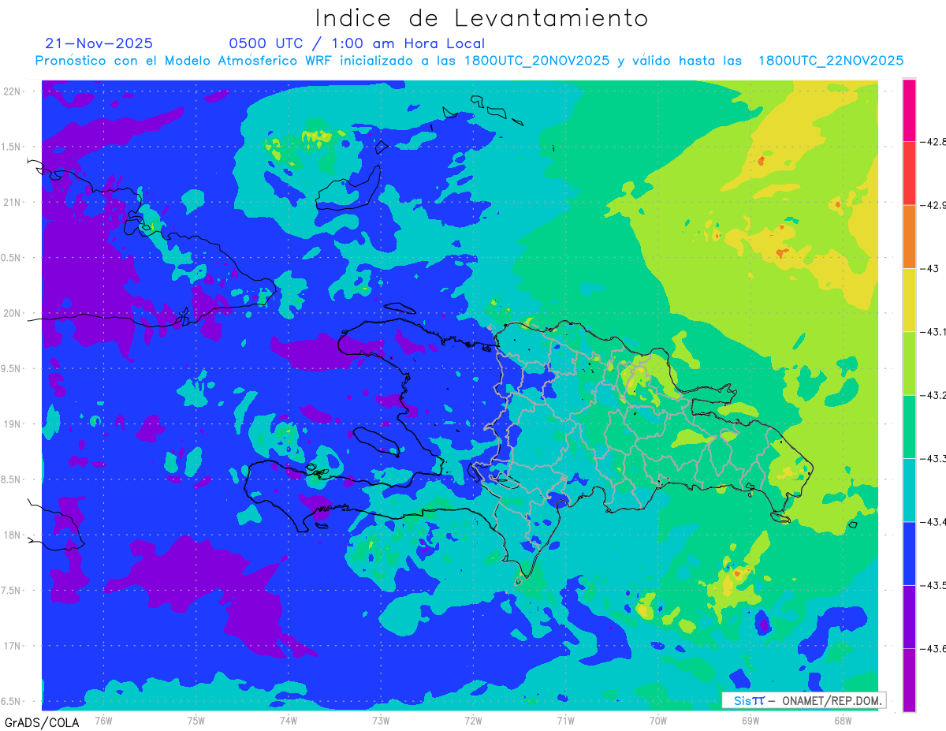Click the '69W' longitude label
The width and height of the screenshot is (946, 731).
coord(750,720)
